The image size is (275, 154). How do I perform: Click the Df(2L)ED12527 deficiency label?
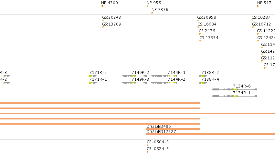coord(161,132)
